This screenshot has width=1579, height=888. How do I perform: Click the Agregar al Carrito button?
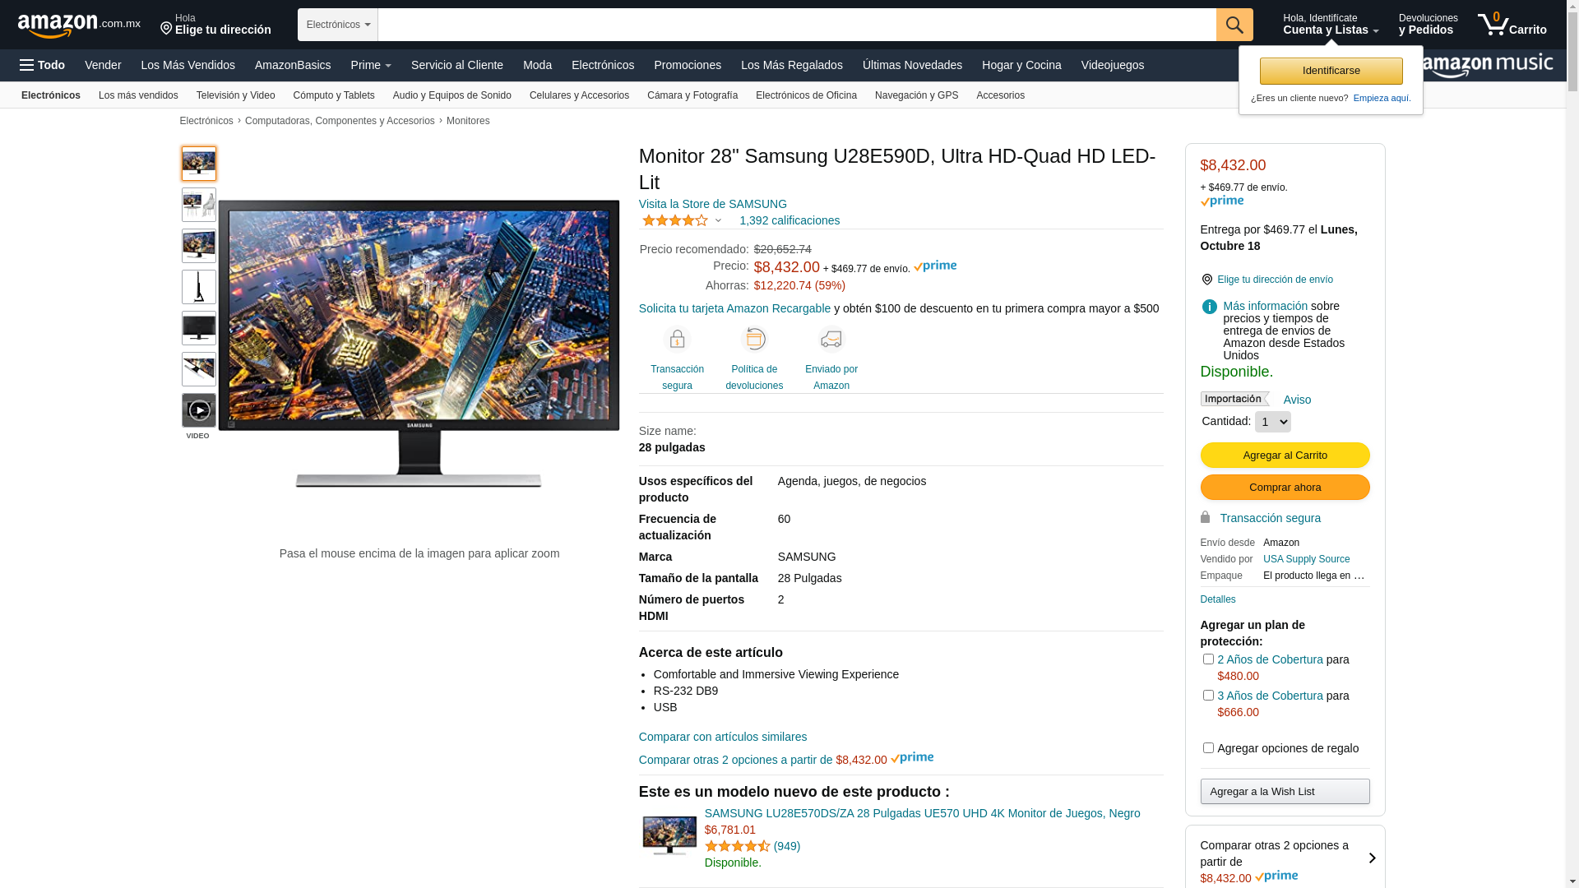tap(1285, 455)
